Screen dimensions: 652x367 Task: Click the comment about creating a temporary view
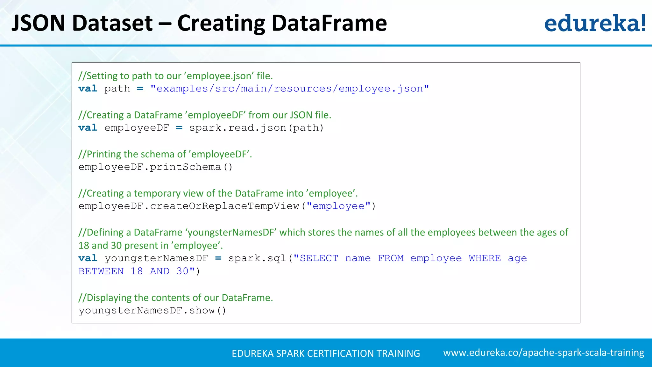218,193
